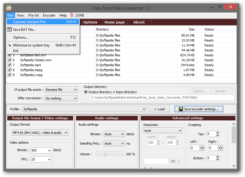The height and width of the screenshot is (177, 245).
Task: Close the open File menu
Action: click(10, 15)
